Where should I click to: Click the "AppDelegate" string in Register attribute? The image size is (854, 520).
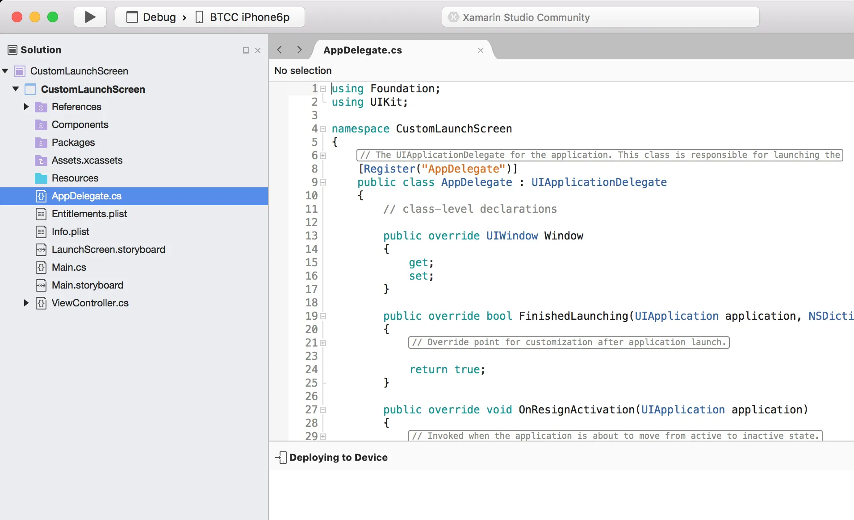464,169
